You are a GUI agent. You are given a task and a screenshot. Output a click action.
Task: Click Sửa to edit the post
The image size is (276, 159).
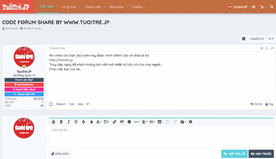pyautogui.click(x=72, y=104)
